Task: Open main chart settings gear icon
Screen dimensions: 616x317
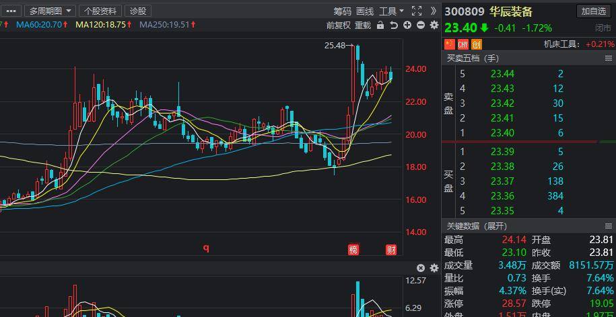Action: coord(434,26)
